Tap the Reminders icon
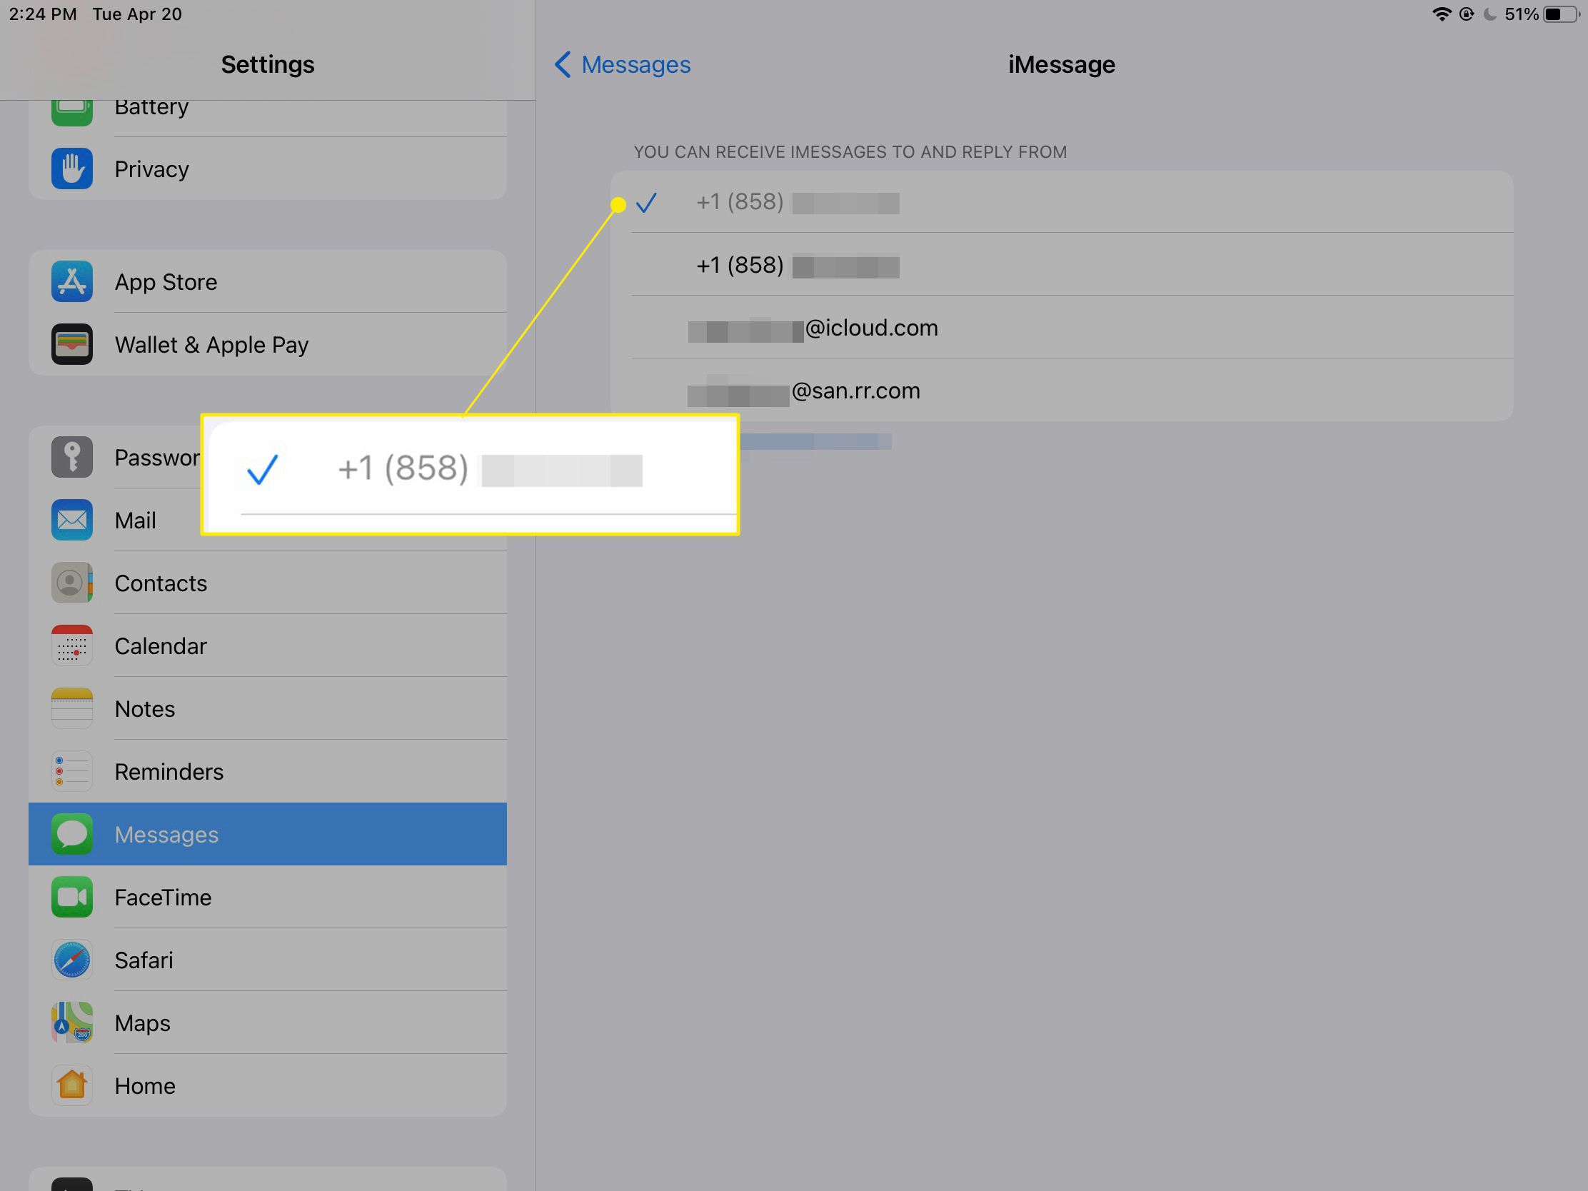The height and width of the screenshot is (1191, 1588). tap(72, 771)
